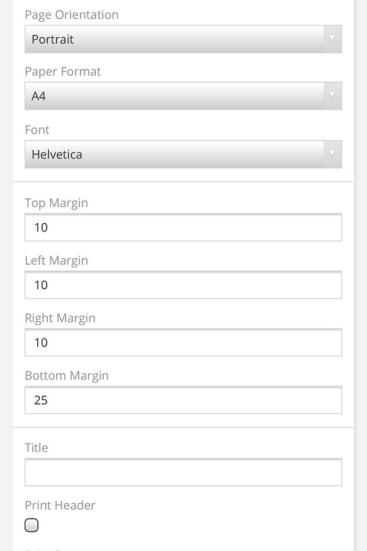This screenshot has width=367, height=551.
Task: Click into the Left Margin field
Action: coord(183,285)
